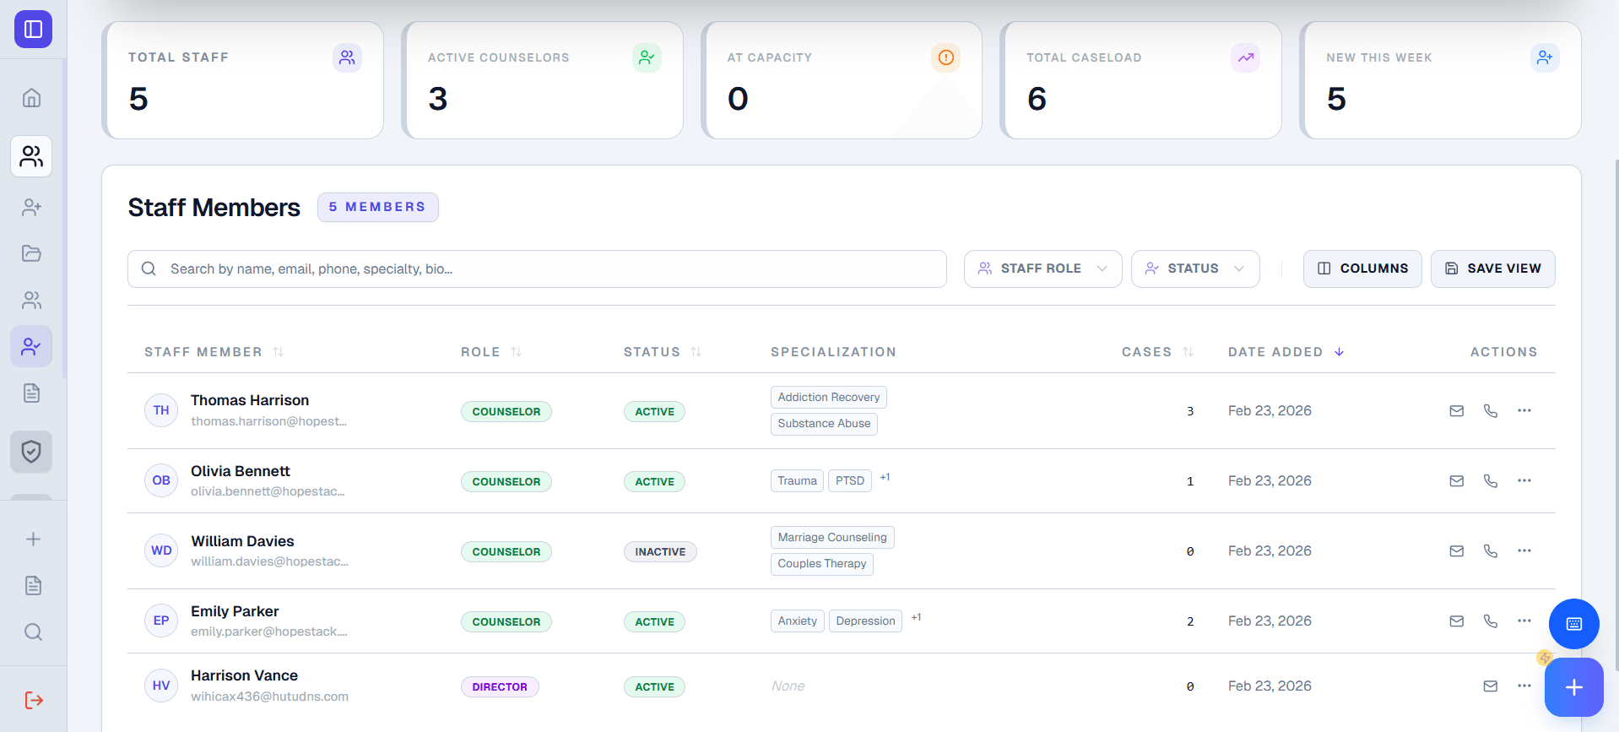Click the add-user plus icon in sidebar
Viewport: 1619px width, 732px height.
(x=31, y=207)
